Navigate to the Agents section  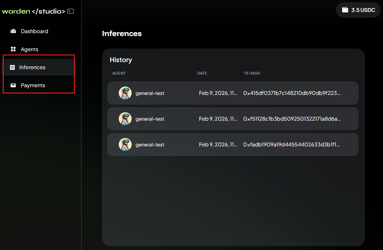click(30, 49)
